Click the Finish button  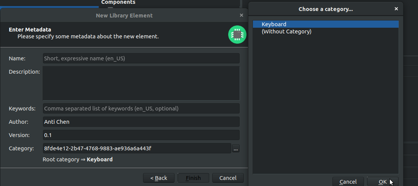193,178
